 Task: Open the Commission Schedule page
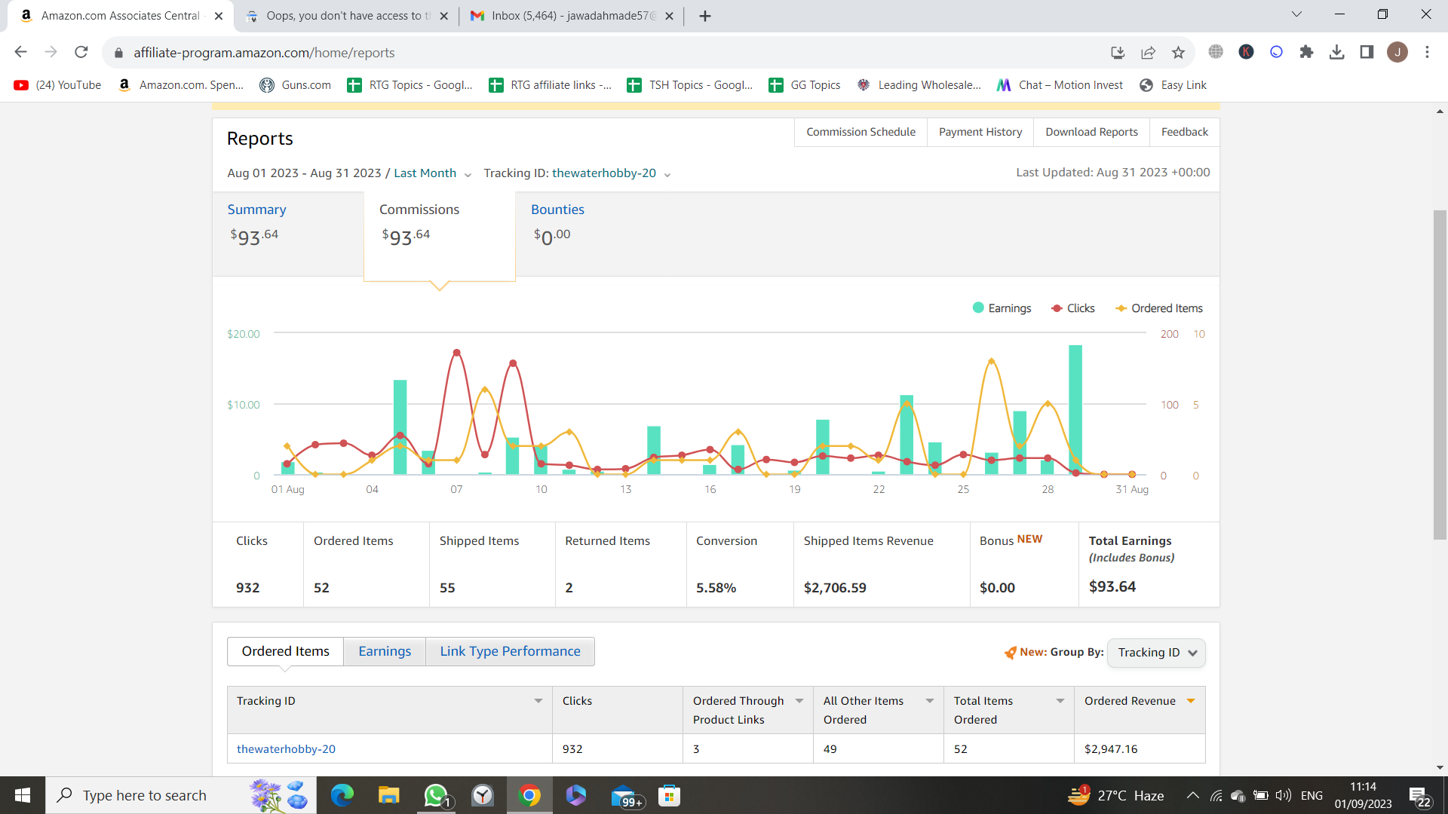pyautogui.click(x=861, y=132)
